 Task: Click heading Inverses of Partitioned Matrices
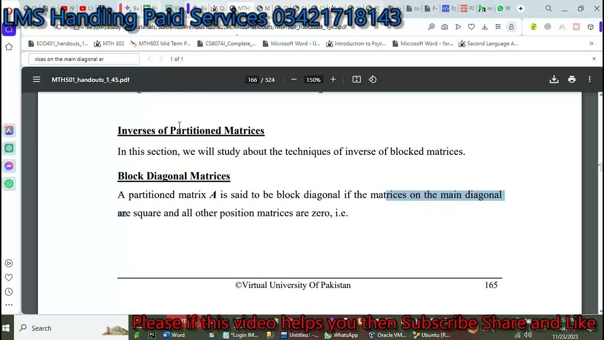pos(191,131)
